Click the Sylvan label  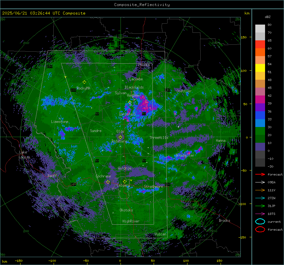tap(121, 93)
